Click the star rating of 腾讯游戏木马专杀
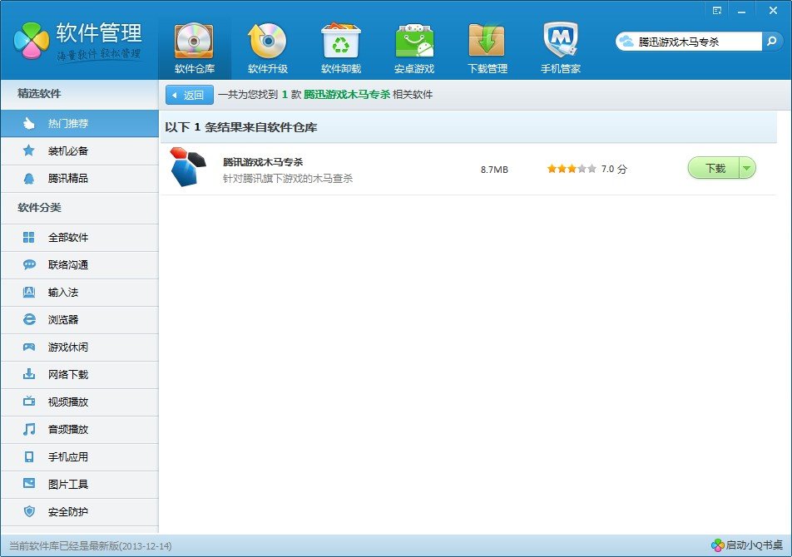This screenshot has width=792, height=557. click(571, 169)
